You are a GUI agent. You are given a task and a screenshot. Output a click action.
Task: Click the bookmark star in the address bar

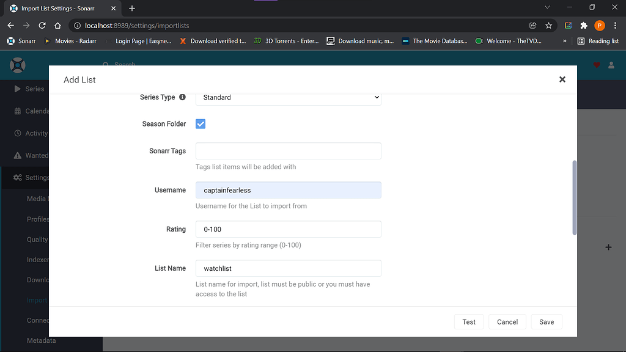[548, 26]
